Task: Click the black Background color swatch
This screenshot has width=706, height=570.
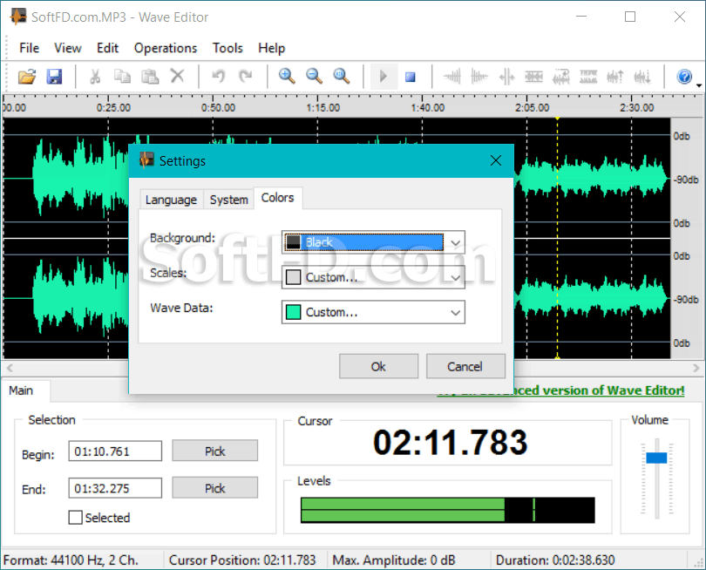Action: [x=293, y=242]
